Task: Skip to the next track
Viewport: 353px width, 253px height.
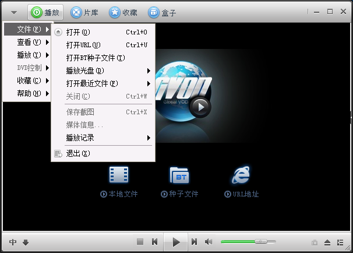Action: tap(194, 241)
